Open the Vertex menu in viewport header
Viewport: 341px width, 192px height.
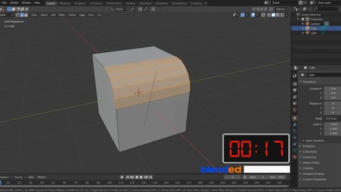tap(72, 15)
